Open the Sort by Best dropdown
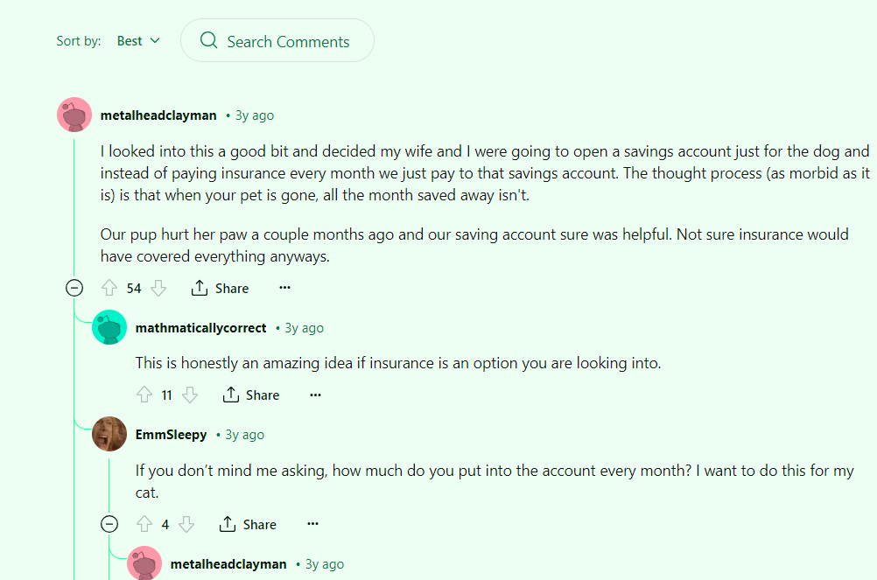This screenshot has height=580, width=877. coord(139,41)
